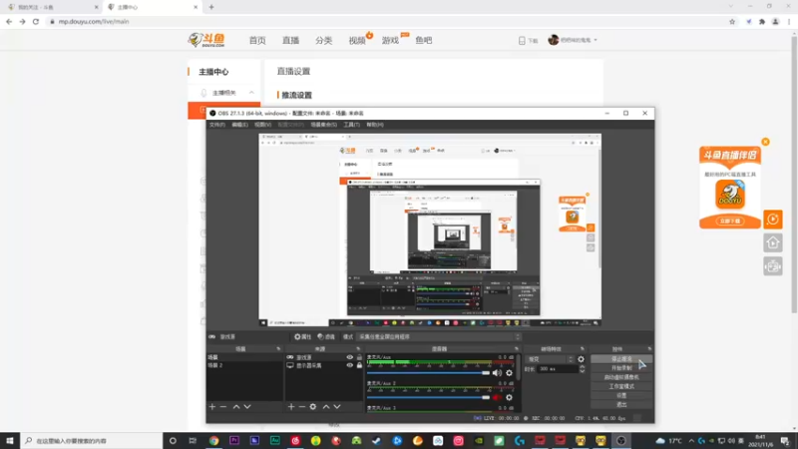Open the 渐变 transition type dropdown
The height and width of the screenshot is (449, 798).
click(550, 359)
